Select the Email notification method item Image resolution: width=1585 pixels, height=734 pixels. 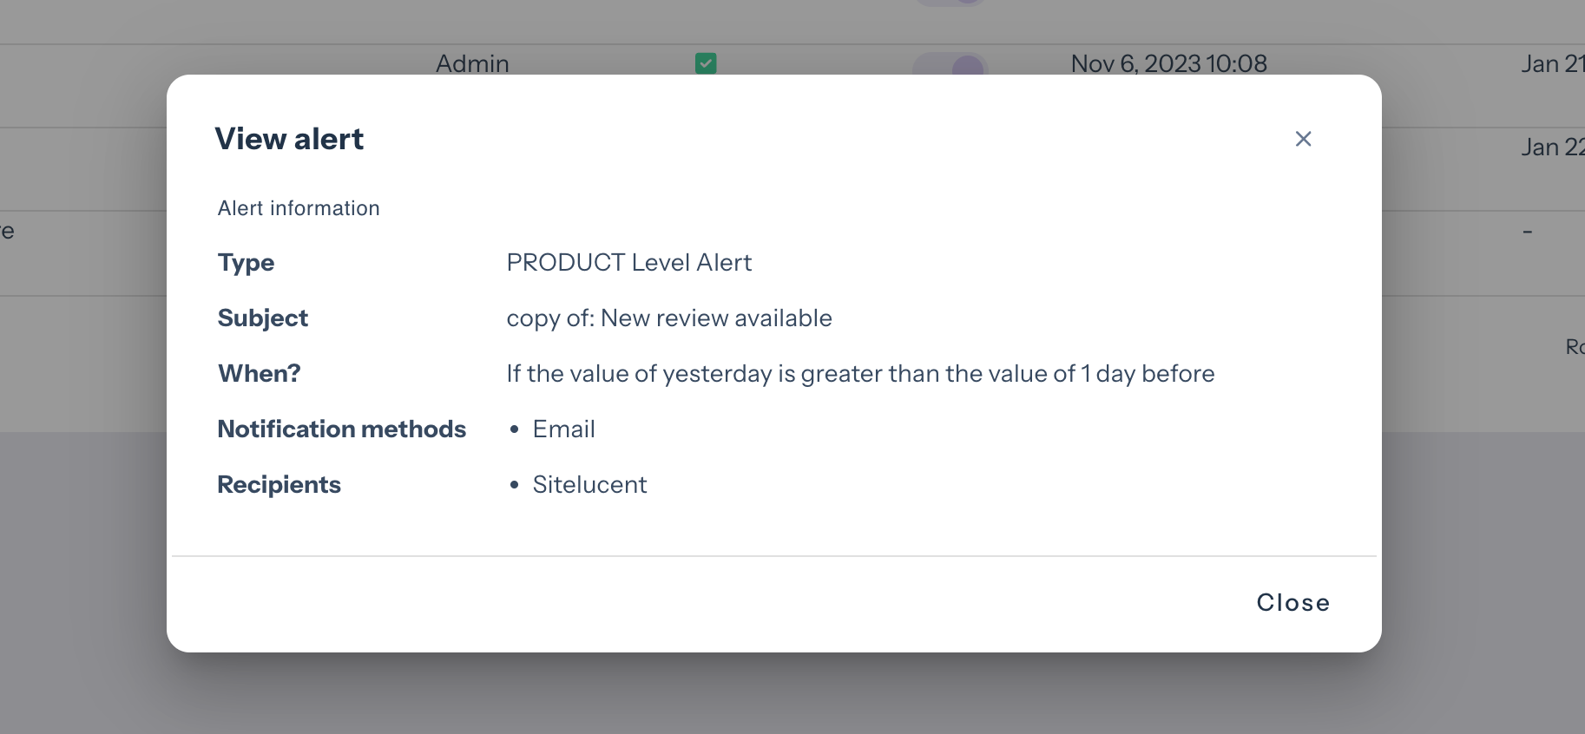tap(563, 429)
